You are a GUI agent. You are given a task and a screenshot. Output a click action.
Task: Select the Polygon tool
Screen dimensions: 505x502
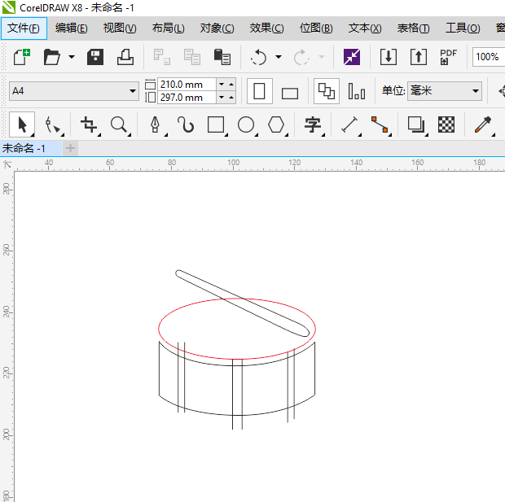(x=277, y=124)
